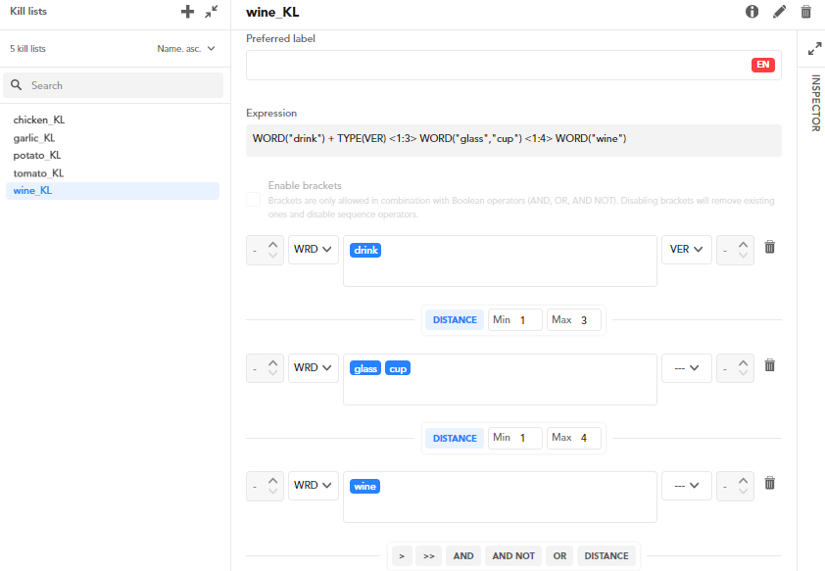Show info for wine_KL

point(752,12)
